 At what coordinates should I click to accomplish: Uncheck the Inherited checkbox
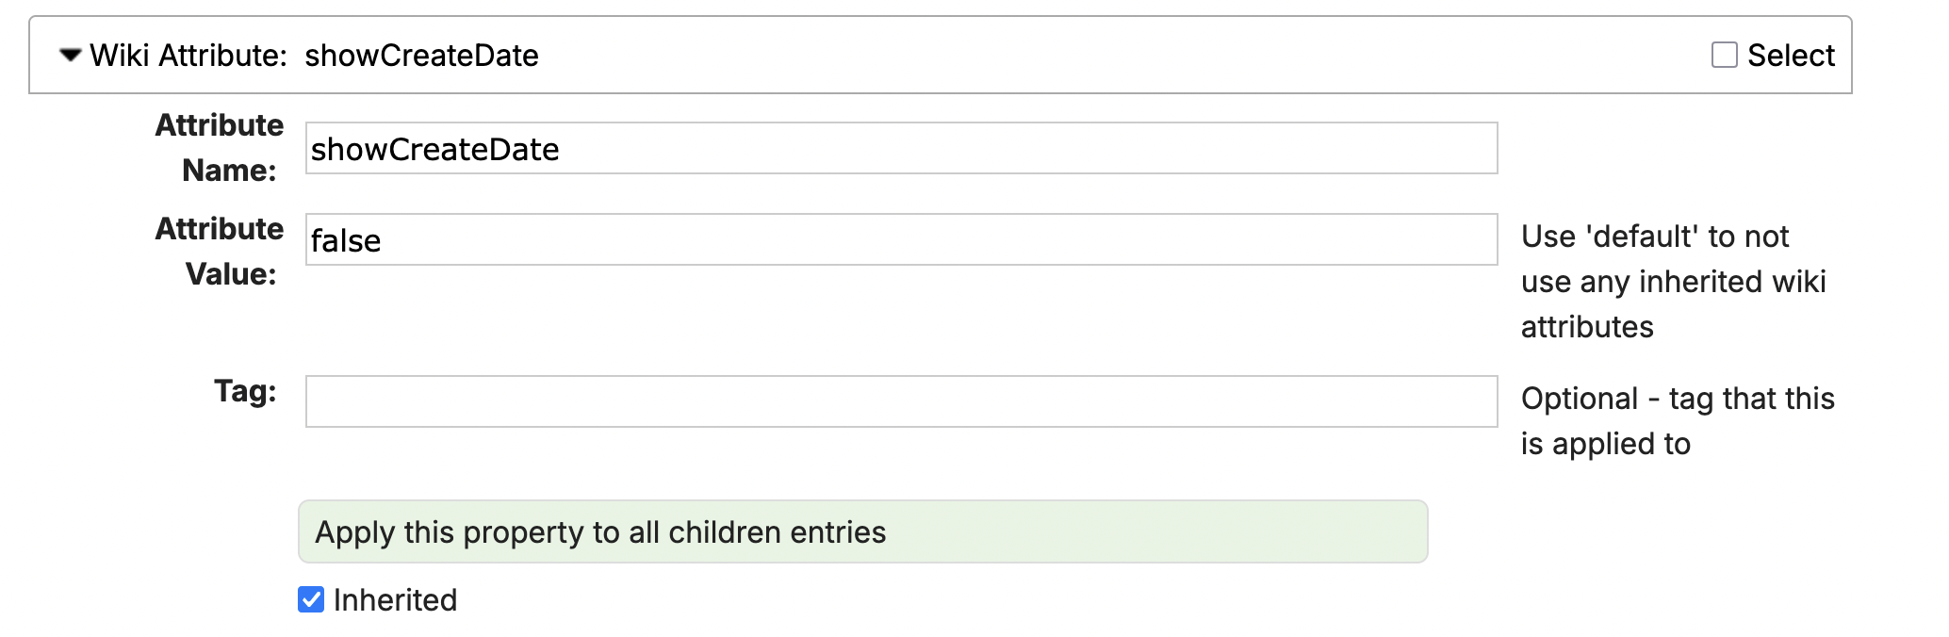(311, 599)
